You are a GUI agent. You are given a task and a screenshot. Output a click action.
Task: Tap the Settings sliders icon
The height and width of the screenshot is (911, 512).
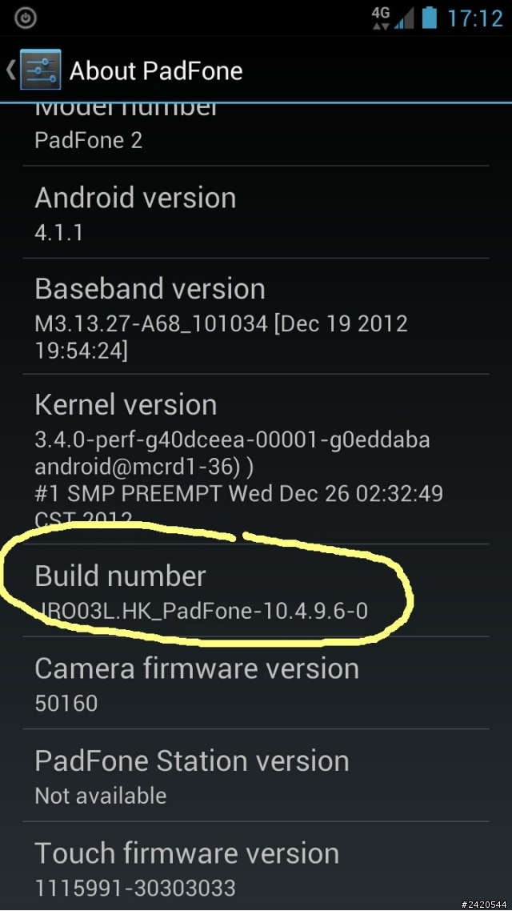point(40,70)
